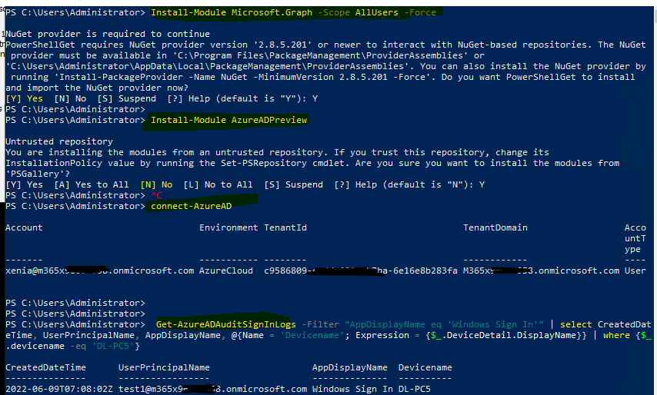Click the 'AllUsers' argument in first command

click(377, 12)
